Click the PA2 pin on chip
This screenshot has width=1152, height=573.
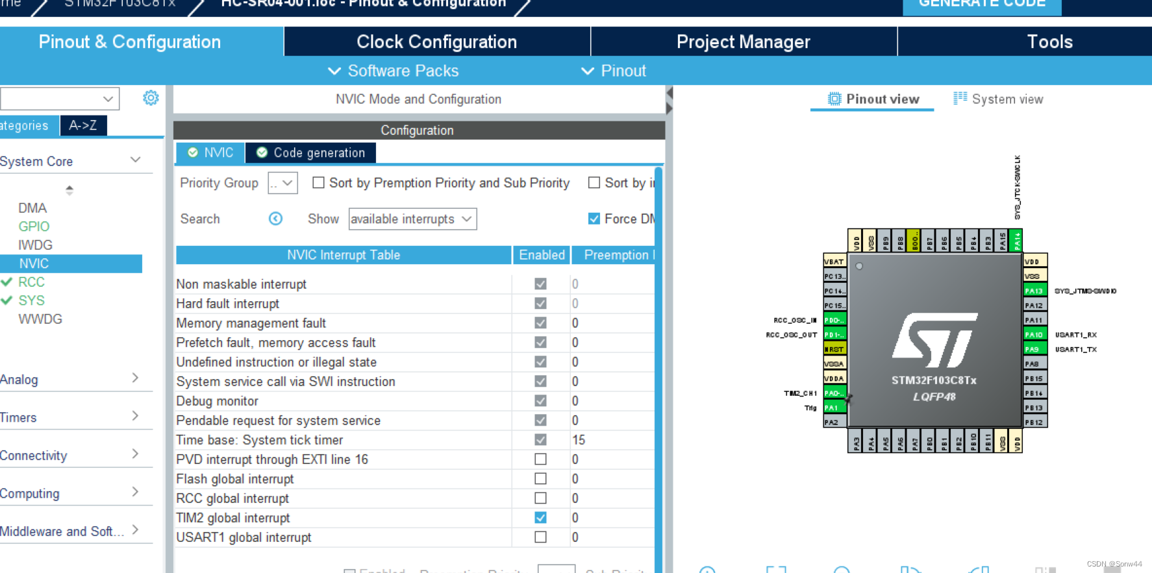[x=835, y=422]
